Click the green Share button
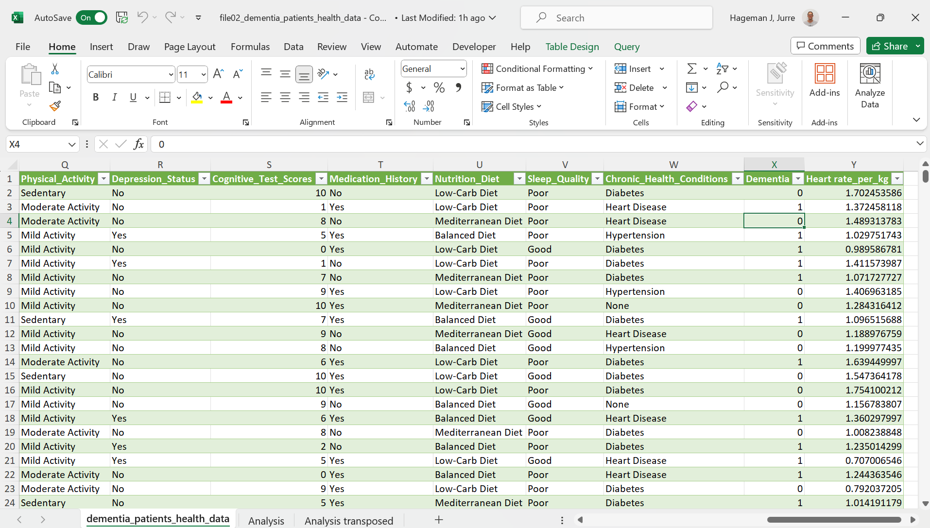 [890, 46]
